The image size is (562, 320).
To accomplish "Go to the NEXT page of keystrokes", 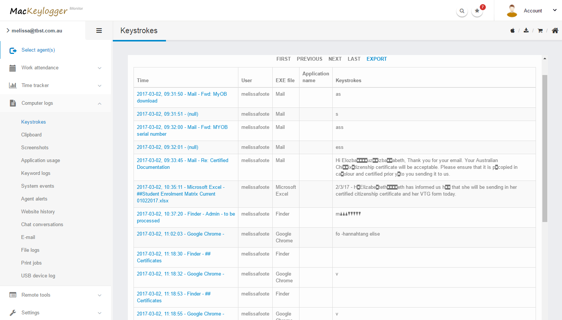I will [x=335, y=59].
